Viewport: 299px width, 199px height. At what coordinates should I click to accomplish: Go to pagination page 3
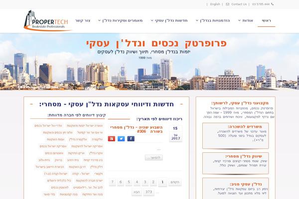145,182
